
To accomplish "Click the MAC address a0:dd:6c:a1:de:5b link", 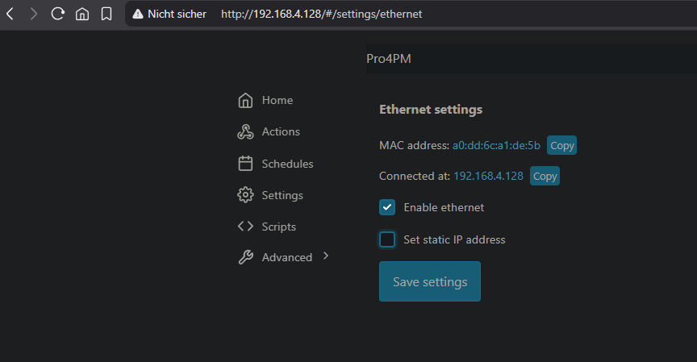I will [496, 146].
